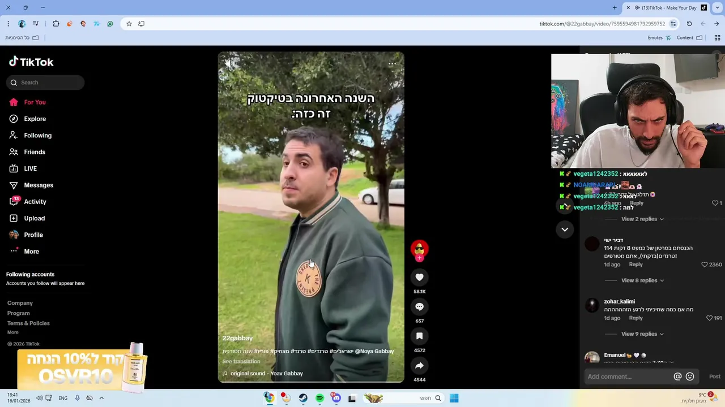Open the 22gabbay username on the video
725x407 pixels.
click(237, 338)
